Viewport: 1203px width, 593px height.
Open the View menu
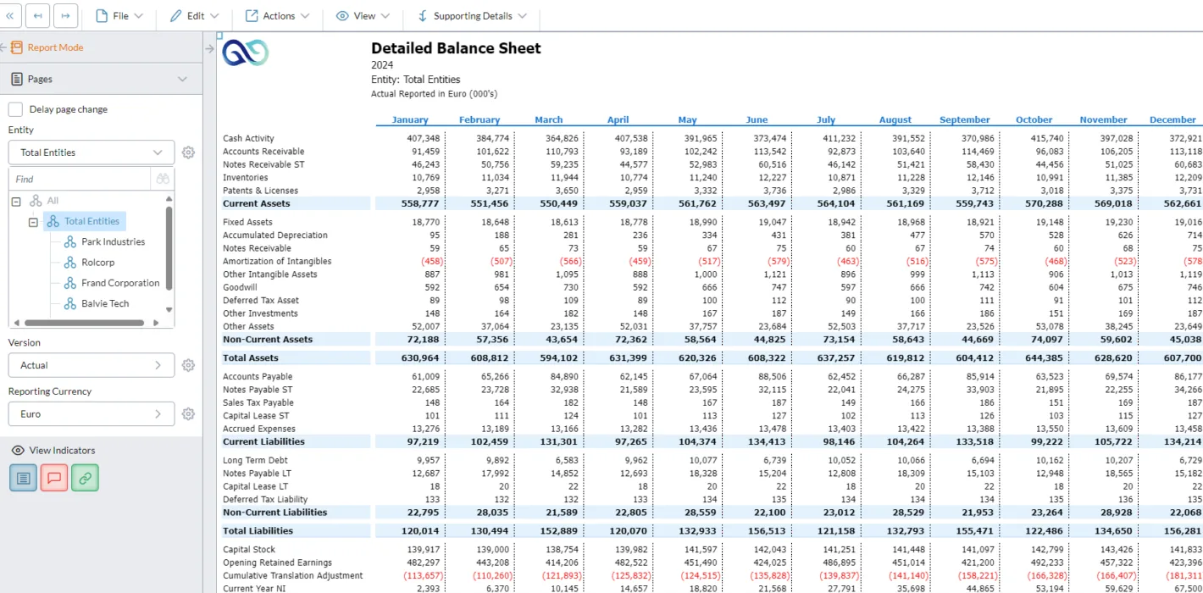click(x=363, y=15)
